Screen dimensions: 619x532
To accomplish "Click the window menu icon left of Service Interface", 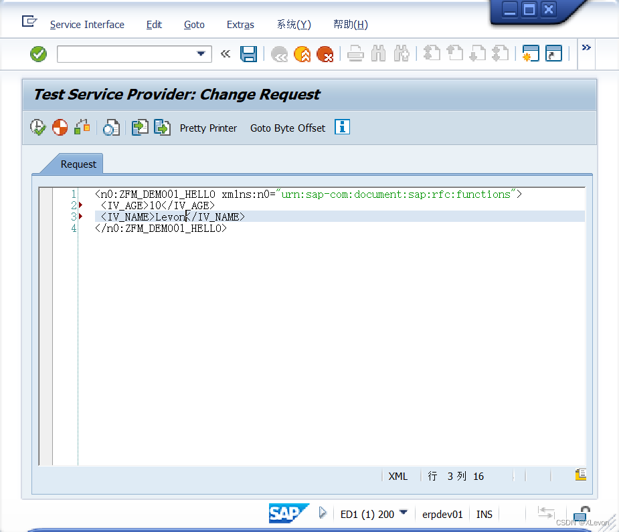I will click(x=29, y=21).
